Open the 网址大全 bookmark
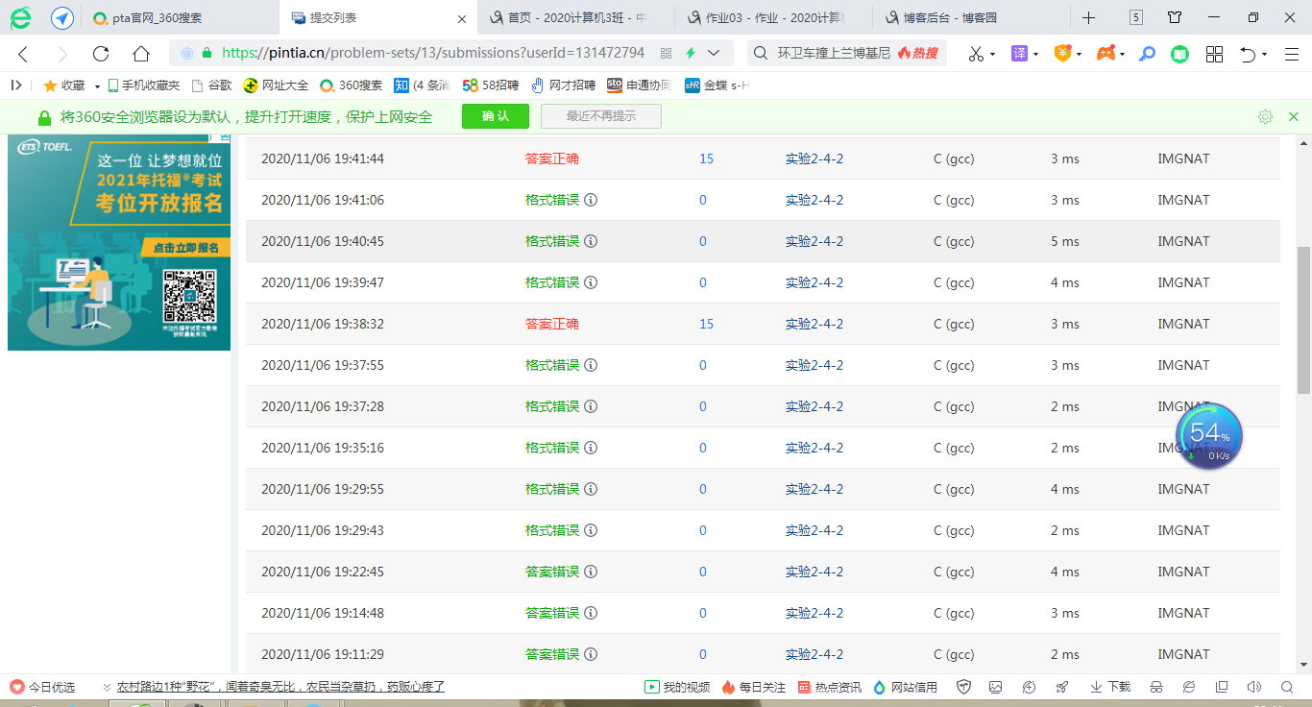Image resolution: width=1312 pixels, height=707 pixels. pos(276,85)
